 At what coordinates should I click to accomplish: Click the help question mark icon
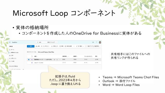click(x=96, y=42)
